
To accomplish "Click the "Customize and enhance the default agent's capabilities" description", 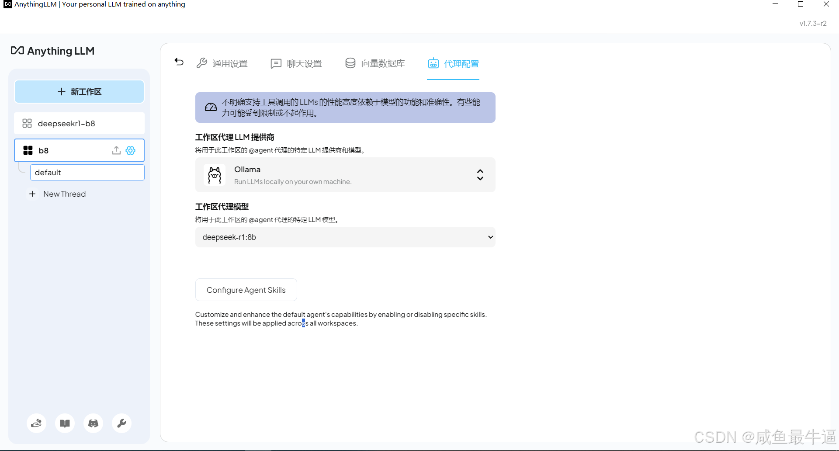I will 341,319.
